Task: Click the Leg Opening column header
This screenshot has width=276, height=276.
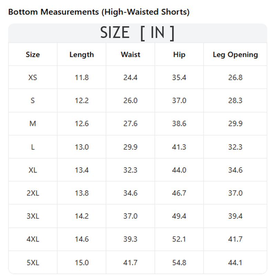Action: point(235,55)
